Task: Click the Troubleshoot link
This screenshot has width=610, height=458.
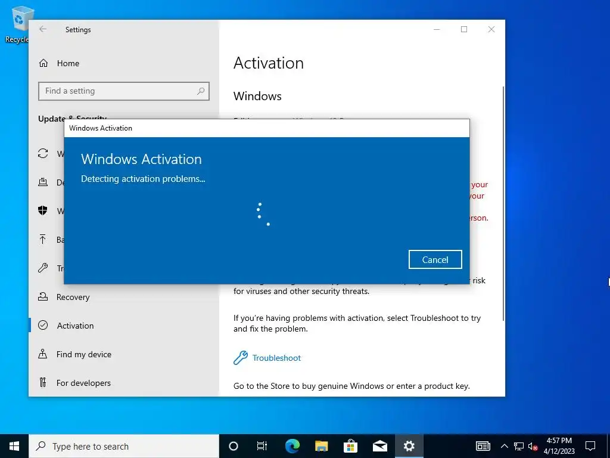Action: [x=276, y=358]
